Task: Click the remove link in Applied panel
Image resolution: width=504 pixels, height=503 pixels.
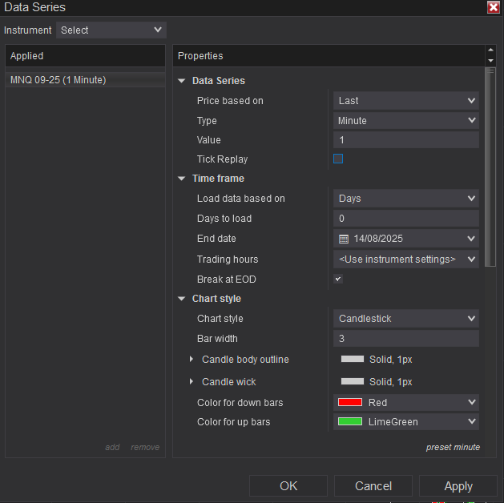Action: pyautogui.click(x=145, y=447)
